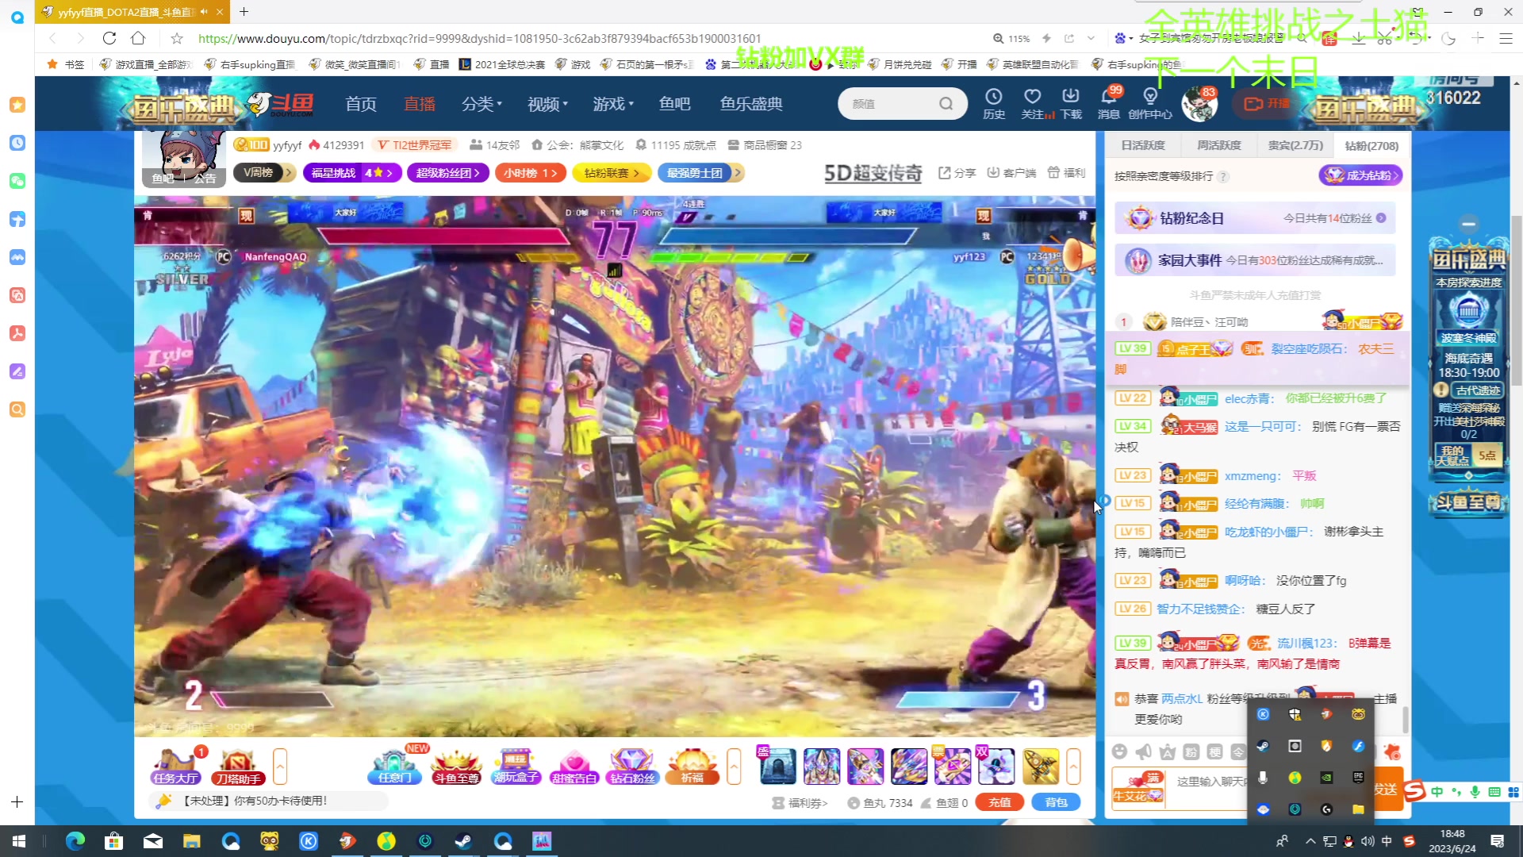
Task: Focus the browser address bar URL
Action: point(479,38)
